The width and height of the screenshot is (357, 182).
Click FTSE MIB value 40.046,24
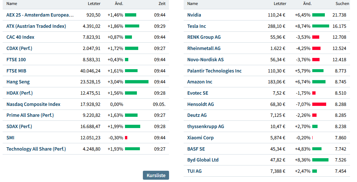(x=90, y=71)
